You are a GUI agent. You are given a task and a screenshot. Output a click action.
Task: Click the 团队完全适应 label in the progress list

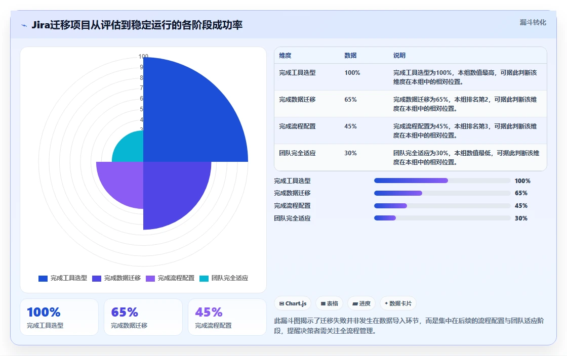coord(292,218)
